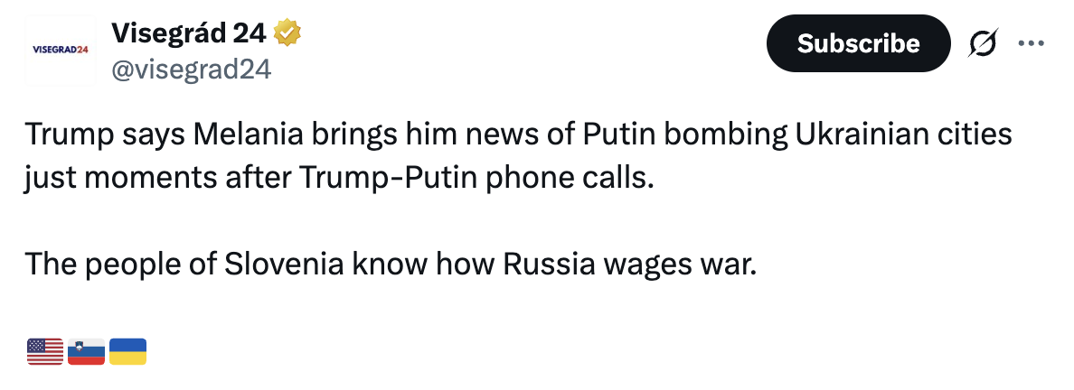
Task: Click the sentence about the people of Slovenia
Action: [x=389, y=265]
